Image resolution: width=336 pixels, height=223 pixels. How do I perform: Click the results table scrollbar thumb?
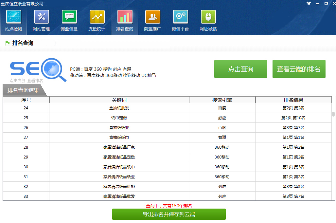333,114
